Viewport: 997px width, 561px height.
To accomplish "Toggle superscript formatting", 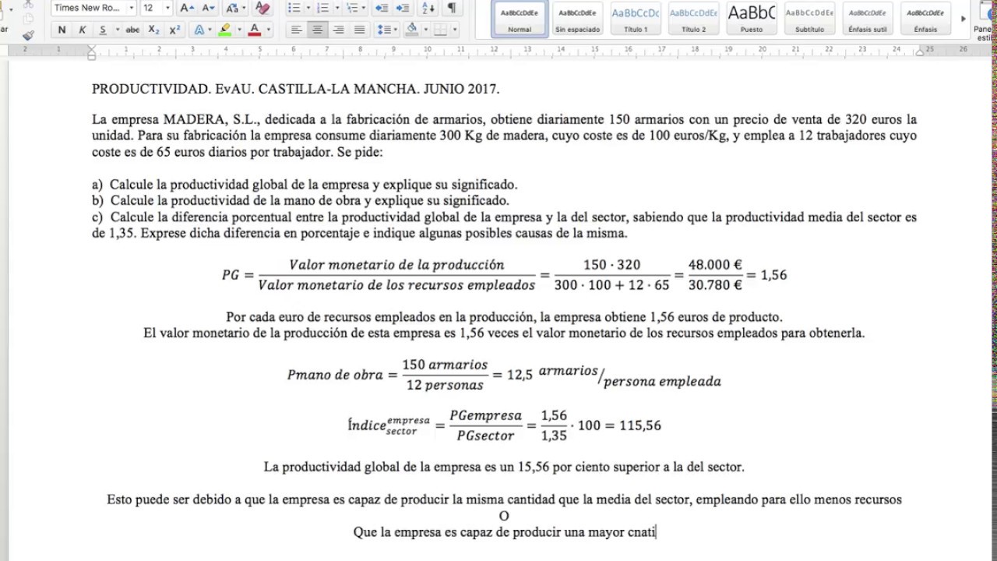I will click(174, 30).
